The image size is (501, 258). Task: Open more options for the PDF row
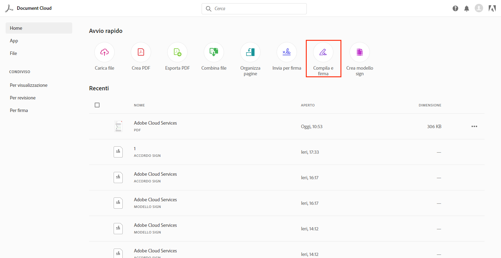tap(474, 126)
